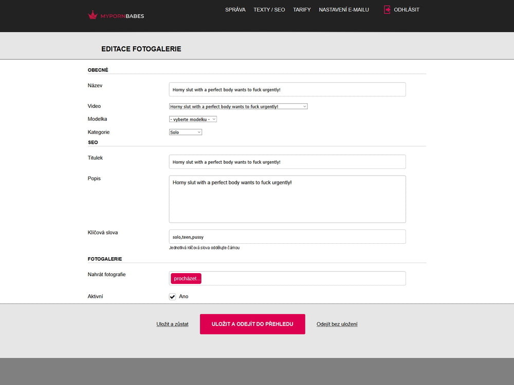Click inside the Název text field

[x=287, y=89]
